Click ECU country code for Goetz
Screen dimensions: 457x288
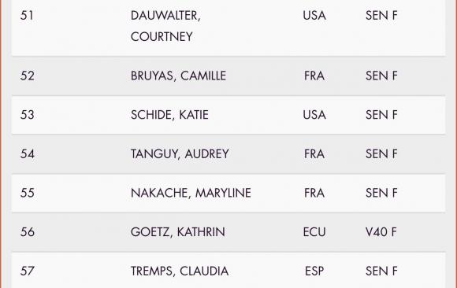[x=314, y=232]
